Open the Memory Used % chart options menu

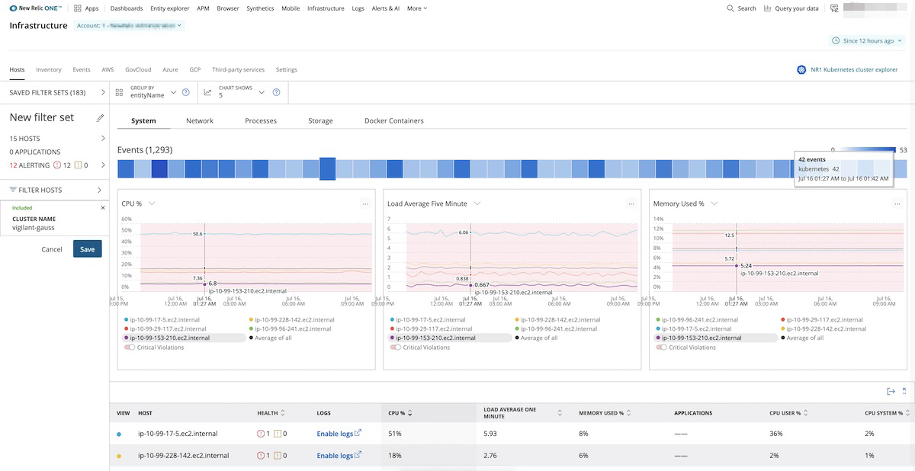(x=897, y=203)
